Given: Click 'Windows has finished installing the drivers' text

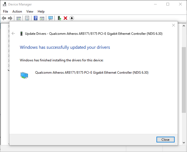Looking at the screenshot, I should tap(62, 60).
